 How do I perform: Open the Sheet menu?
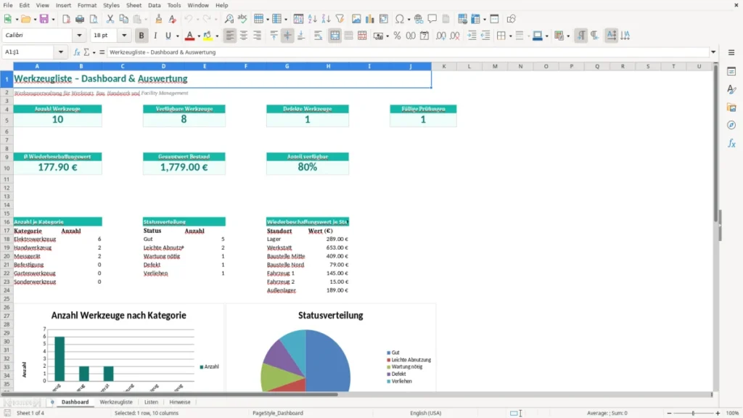click(x=134, y=5)
